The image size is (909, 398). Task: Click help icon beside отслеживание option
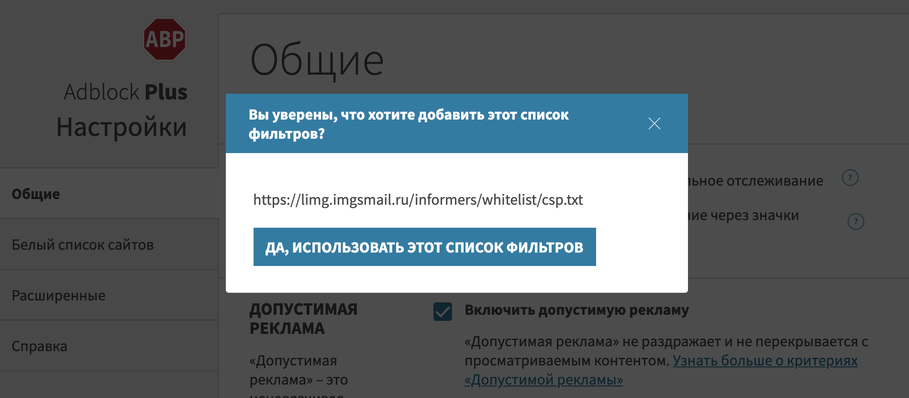coord(850,177)
